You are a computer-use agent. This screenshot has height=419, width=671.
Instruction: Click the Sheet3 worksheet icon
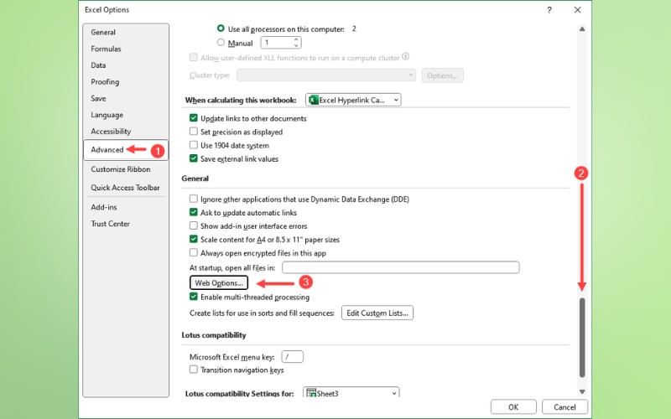pyautogui.click(x=311, y=392)
